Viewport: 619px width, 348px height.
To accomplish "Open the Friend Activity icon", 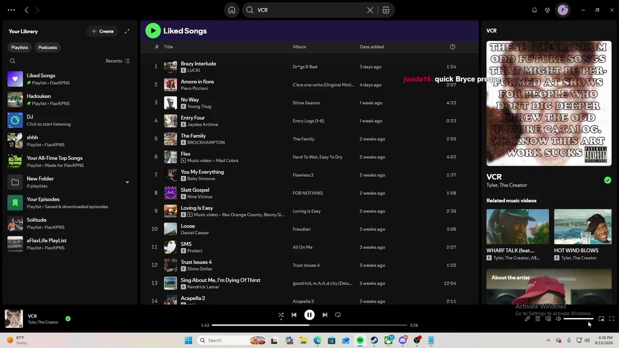I will tap(547, 10).
